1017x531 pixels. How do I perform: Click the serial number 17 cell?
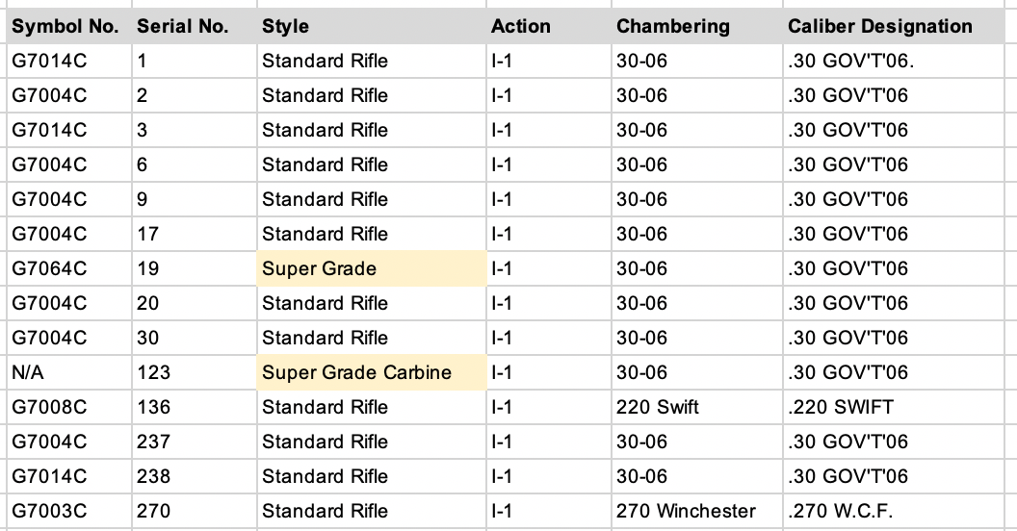pyautogui.click(x=194, y=234)
